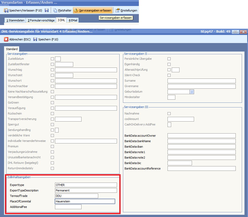Screen dimensions: 248x217
Task: Toggle the Transportversicherung checkbox
Action: pyautogui.click(x=52, y=119)
